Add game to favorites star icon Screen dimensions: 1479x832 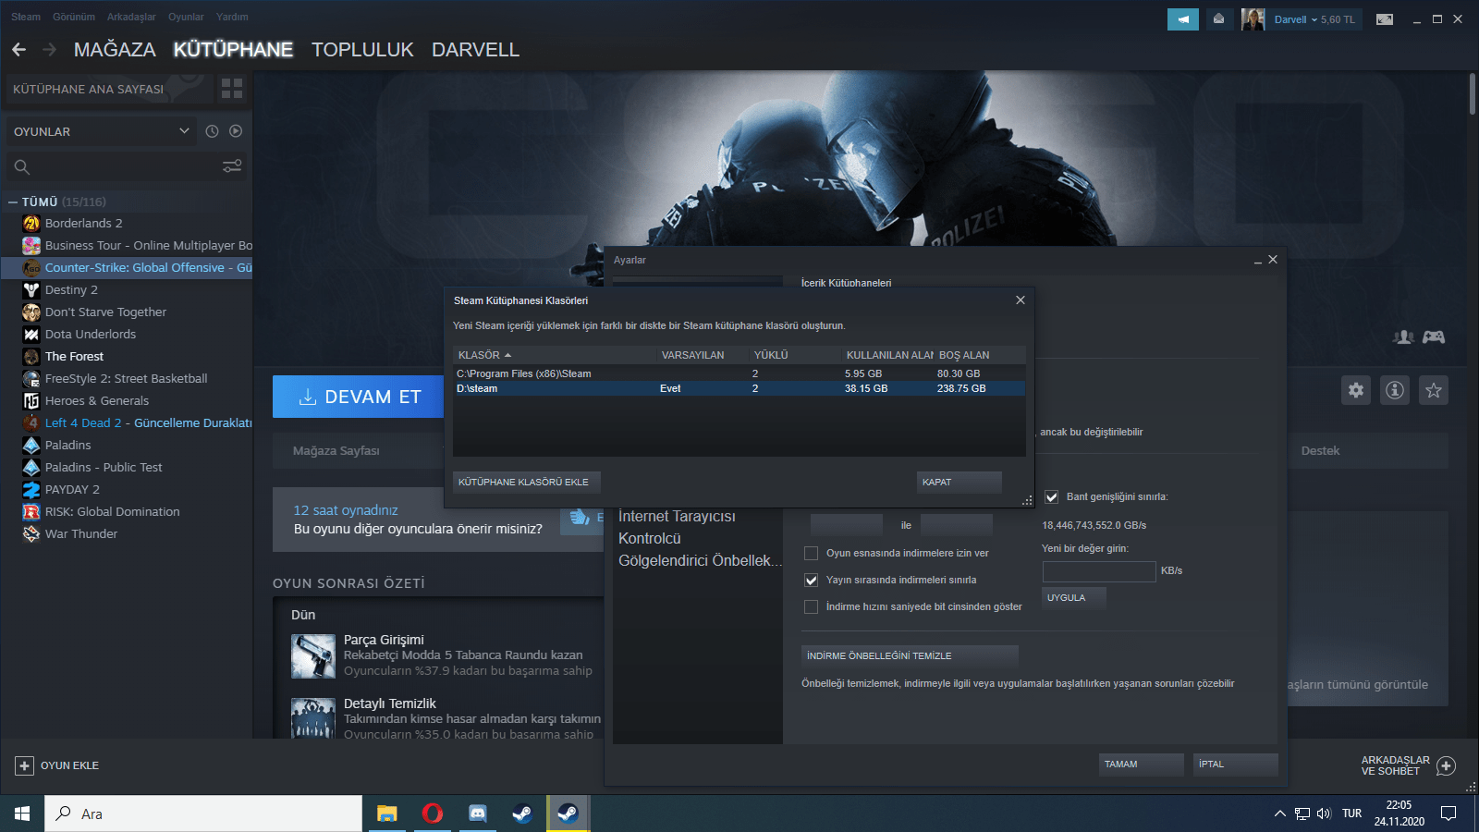[1434, 390]
